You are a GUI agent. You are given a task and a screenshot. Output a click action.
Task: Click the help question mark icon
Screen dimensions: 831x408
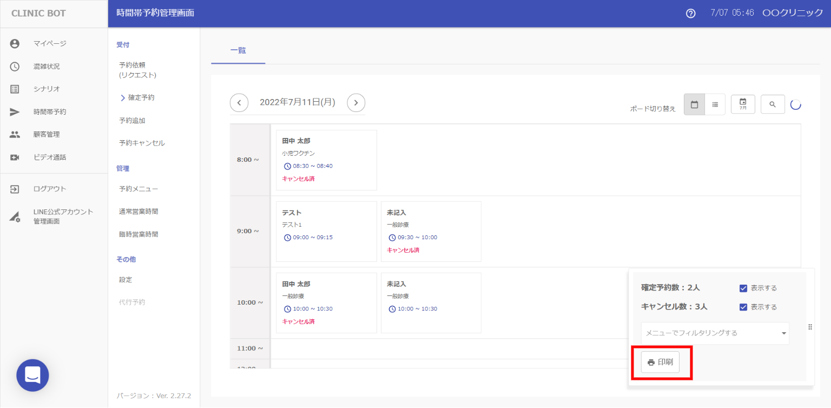(x=690, y=14)
